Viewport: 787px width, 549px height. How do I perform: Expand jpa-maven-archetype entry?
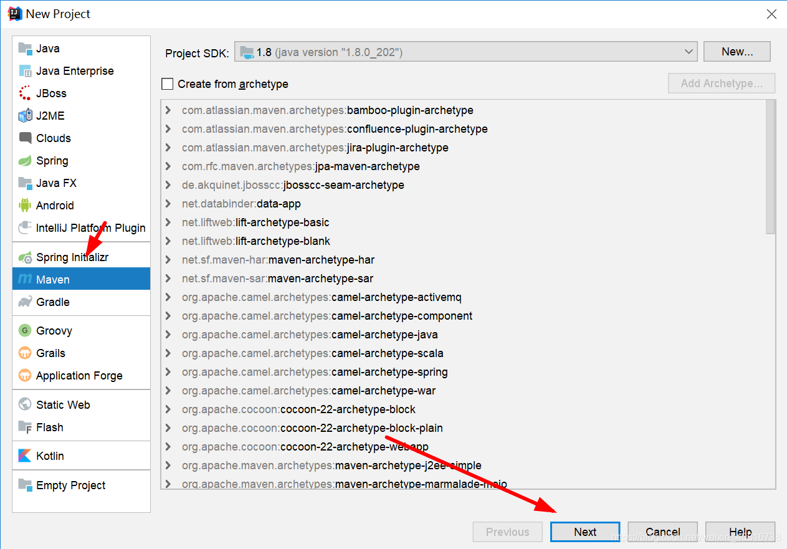[168, 166]
